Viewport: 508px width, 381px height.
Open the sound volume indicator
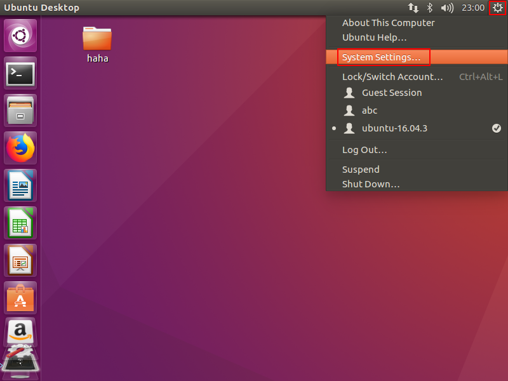[x=448, y=8]
